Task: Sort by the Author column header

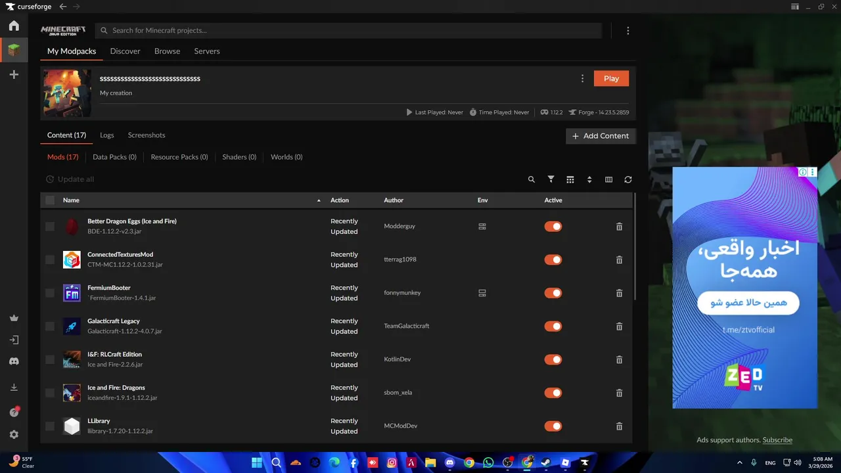Action: [x=394, y=200]
